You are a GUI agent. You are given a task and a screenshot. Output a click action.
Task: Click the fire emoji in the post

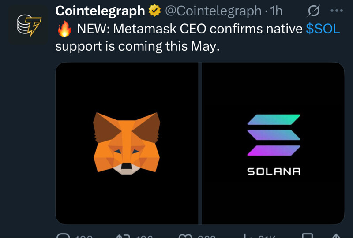pyautogui.click(x=64, y=30)
